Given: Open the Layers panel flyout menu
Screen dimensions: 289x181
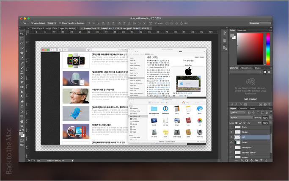Looking at the screenshot, I should click(x=270, y=109).
